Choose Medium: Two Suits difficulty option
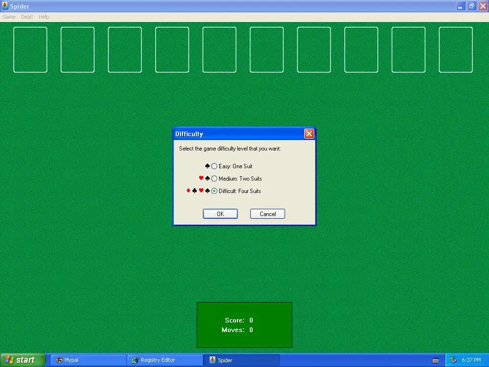Image resolution: width=489 pixels, height=367 pixels. point(214,179)
